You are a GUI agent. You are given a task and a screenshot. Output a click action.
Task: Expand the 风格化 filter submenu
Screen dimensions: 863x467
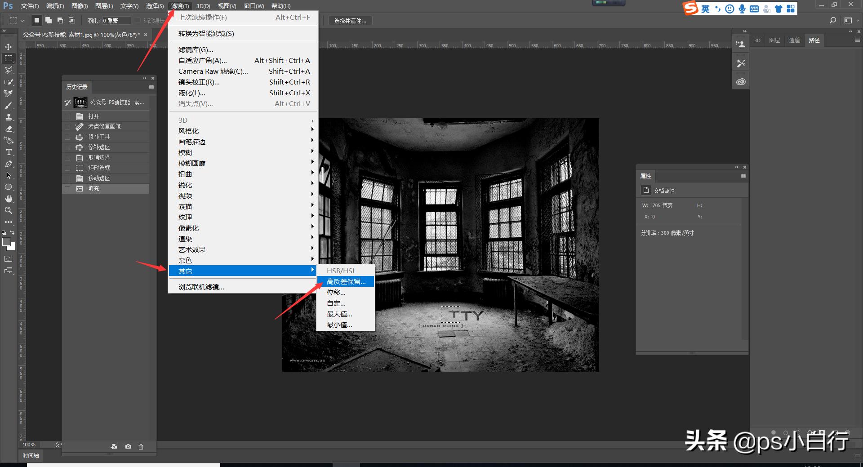[x=243, y=131]
